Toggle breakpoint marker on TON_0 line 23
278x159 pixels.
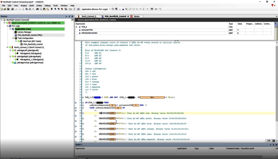pyautogui.click(x=83, y=97)
